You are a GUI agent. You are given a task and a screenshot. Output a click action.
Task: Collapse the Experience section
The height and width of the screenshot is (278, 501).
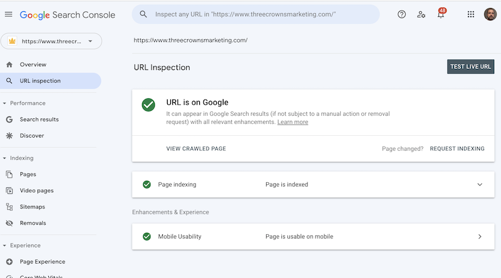[4, 245]
